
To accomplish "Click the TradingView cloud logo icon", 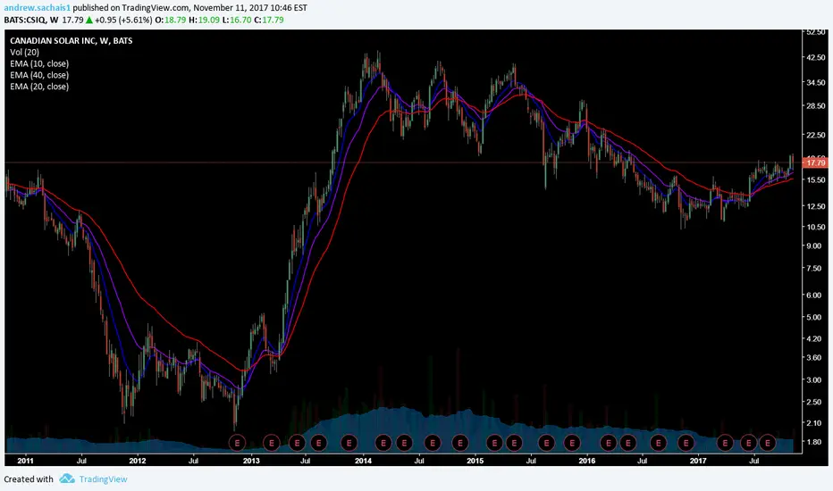I will point(67,479).
